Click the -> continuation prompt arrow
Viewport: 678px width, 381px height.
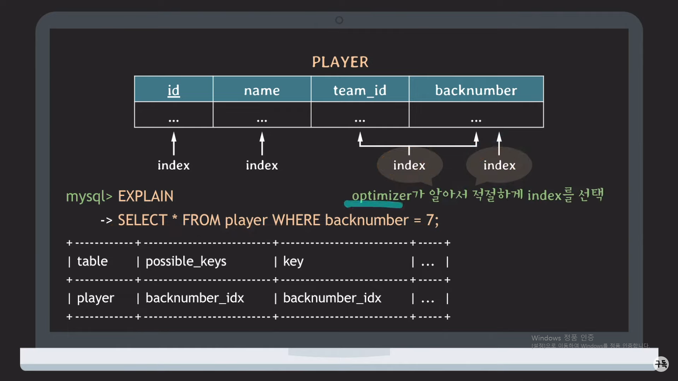pyautogui.click(x=106, y=221)
